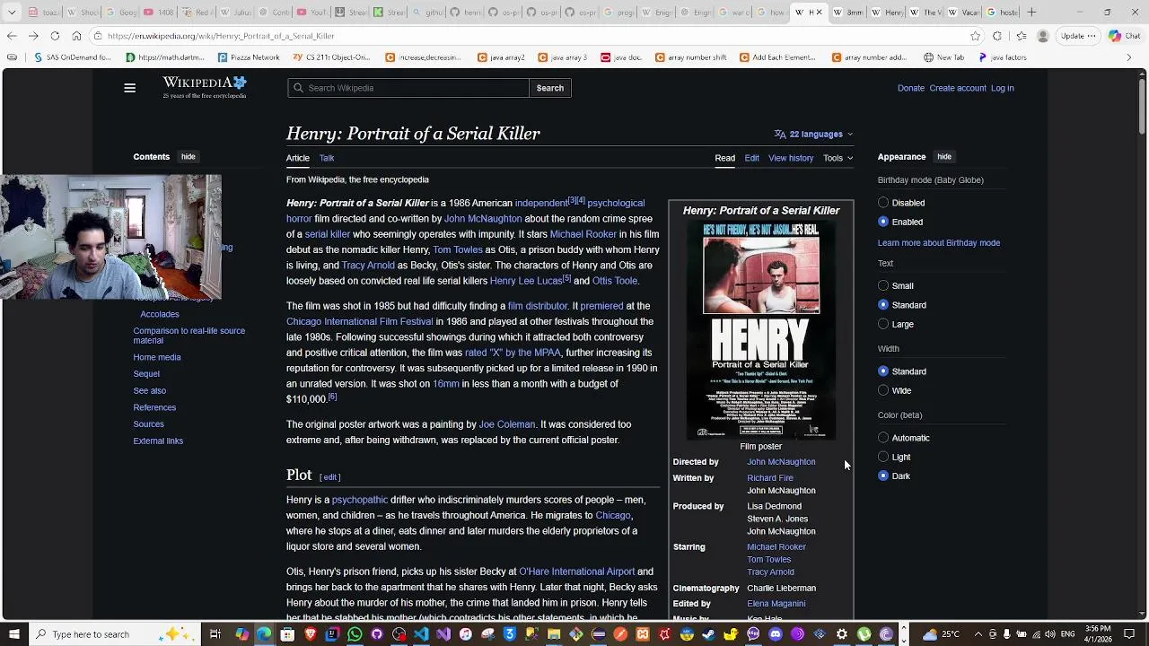
Task: Open Steam from the taskbar
Action: (x=708, y=634)
